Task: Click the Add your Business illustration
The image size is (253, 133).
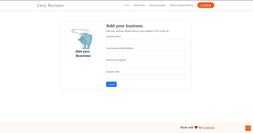Action: 83,43
